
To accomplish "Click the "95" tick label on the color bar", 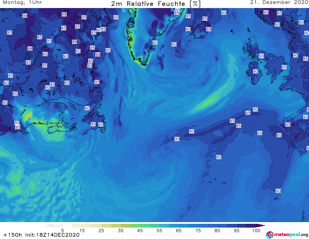I will (236, 231).
